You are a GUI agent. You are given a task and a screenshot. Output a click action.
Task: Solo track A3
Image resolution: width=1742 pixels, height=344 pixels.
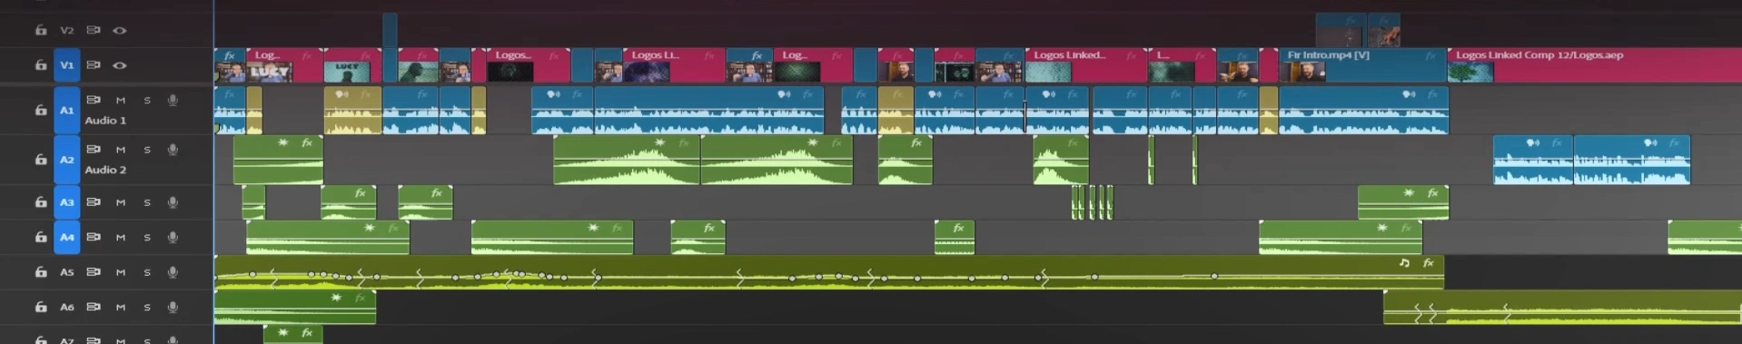pyautogui.click(x=146, y=202)
